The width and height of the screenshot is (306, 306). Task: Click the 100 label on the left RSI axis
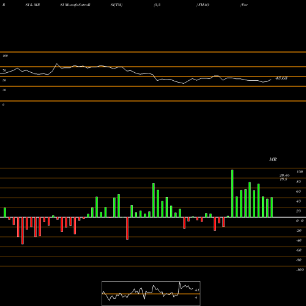pyautogui.click(x=5, y=56)
